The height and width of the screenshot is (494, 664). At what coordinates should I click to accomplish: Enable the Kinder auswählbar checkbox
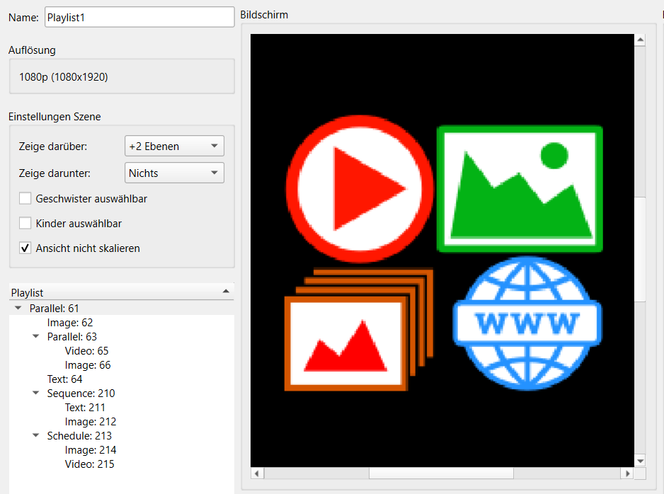coord(25,224)
